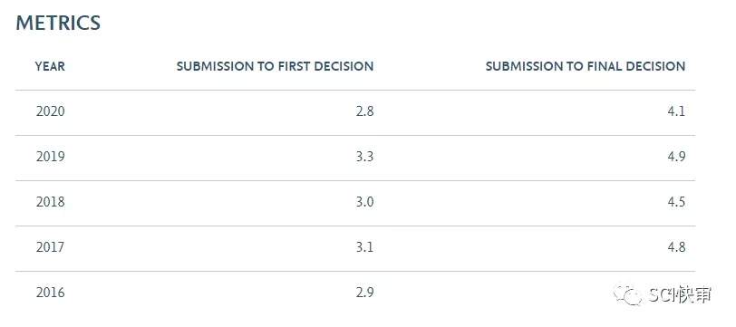The image size is (736, 327).
Task: Click the 3.0 first decision value
Action: [364, 202]
